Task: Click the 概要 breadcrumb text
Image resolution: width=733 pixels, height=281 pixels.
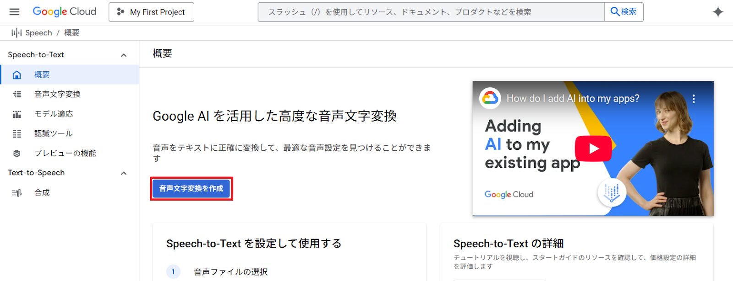Action: point(71,33)
